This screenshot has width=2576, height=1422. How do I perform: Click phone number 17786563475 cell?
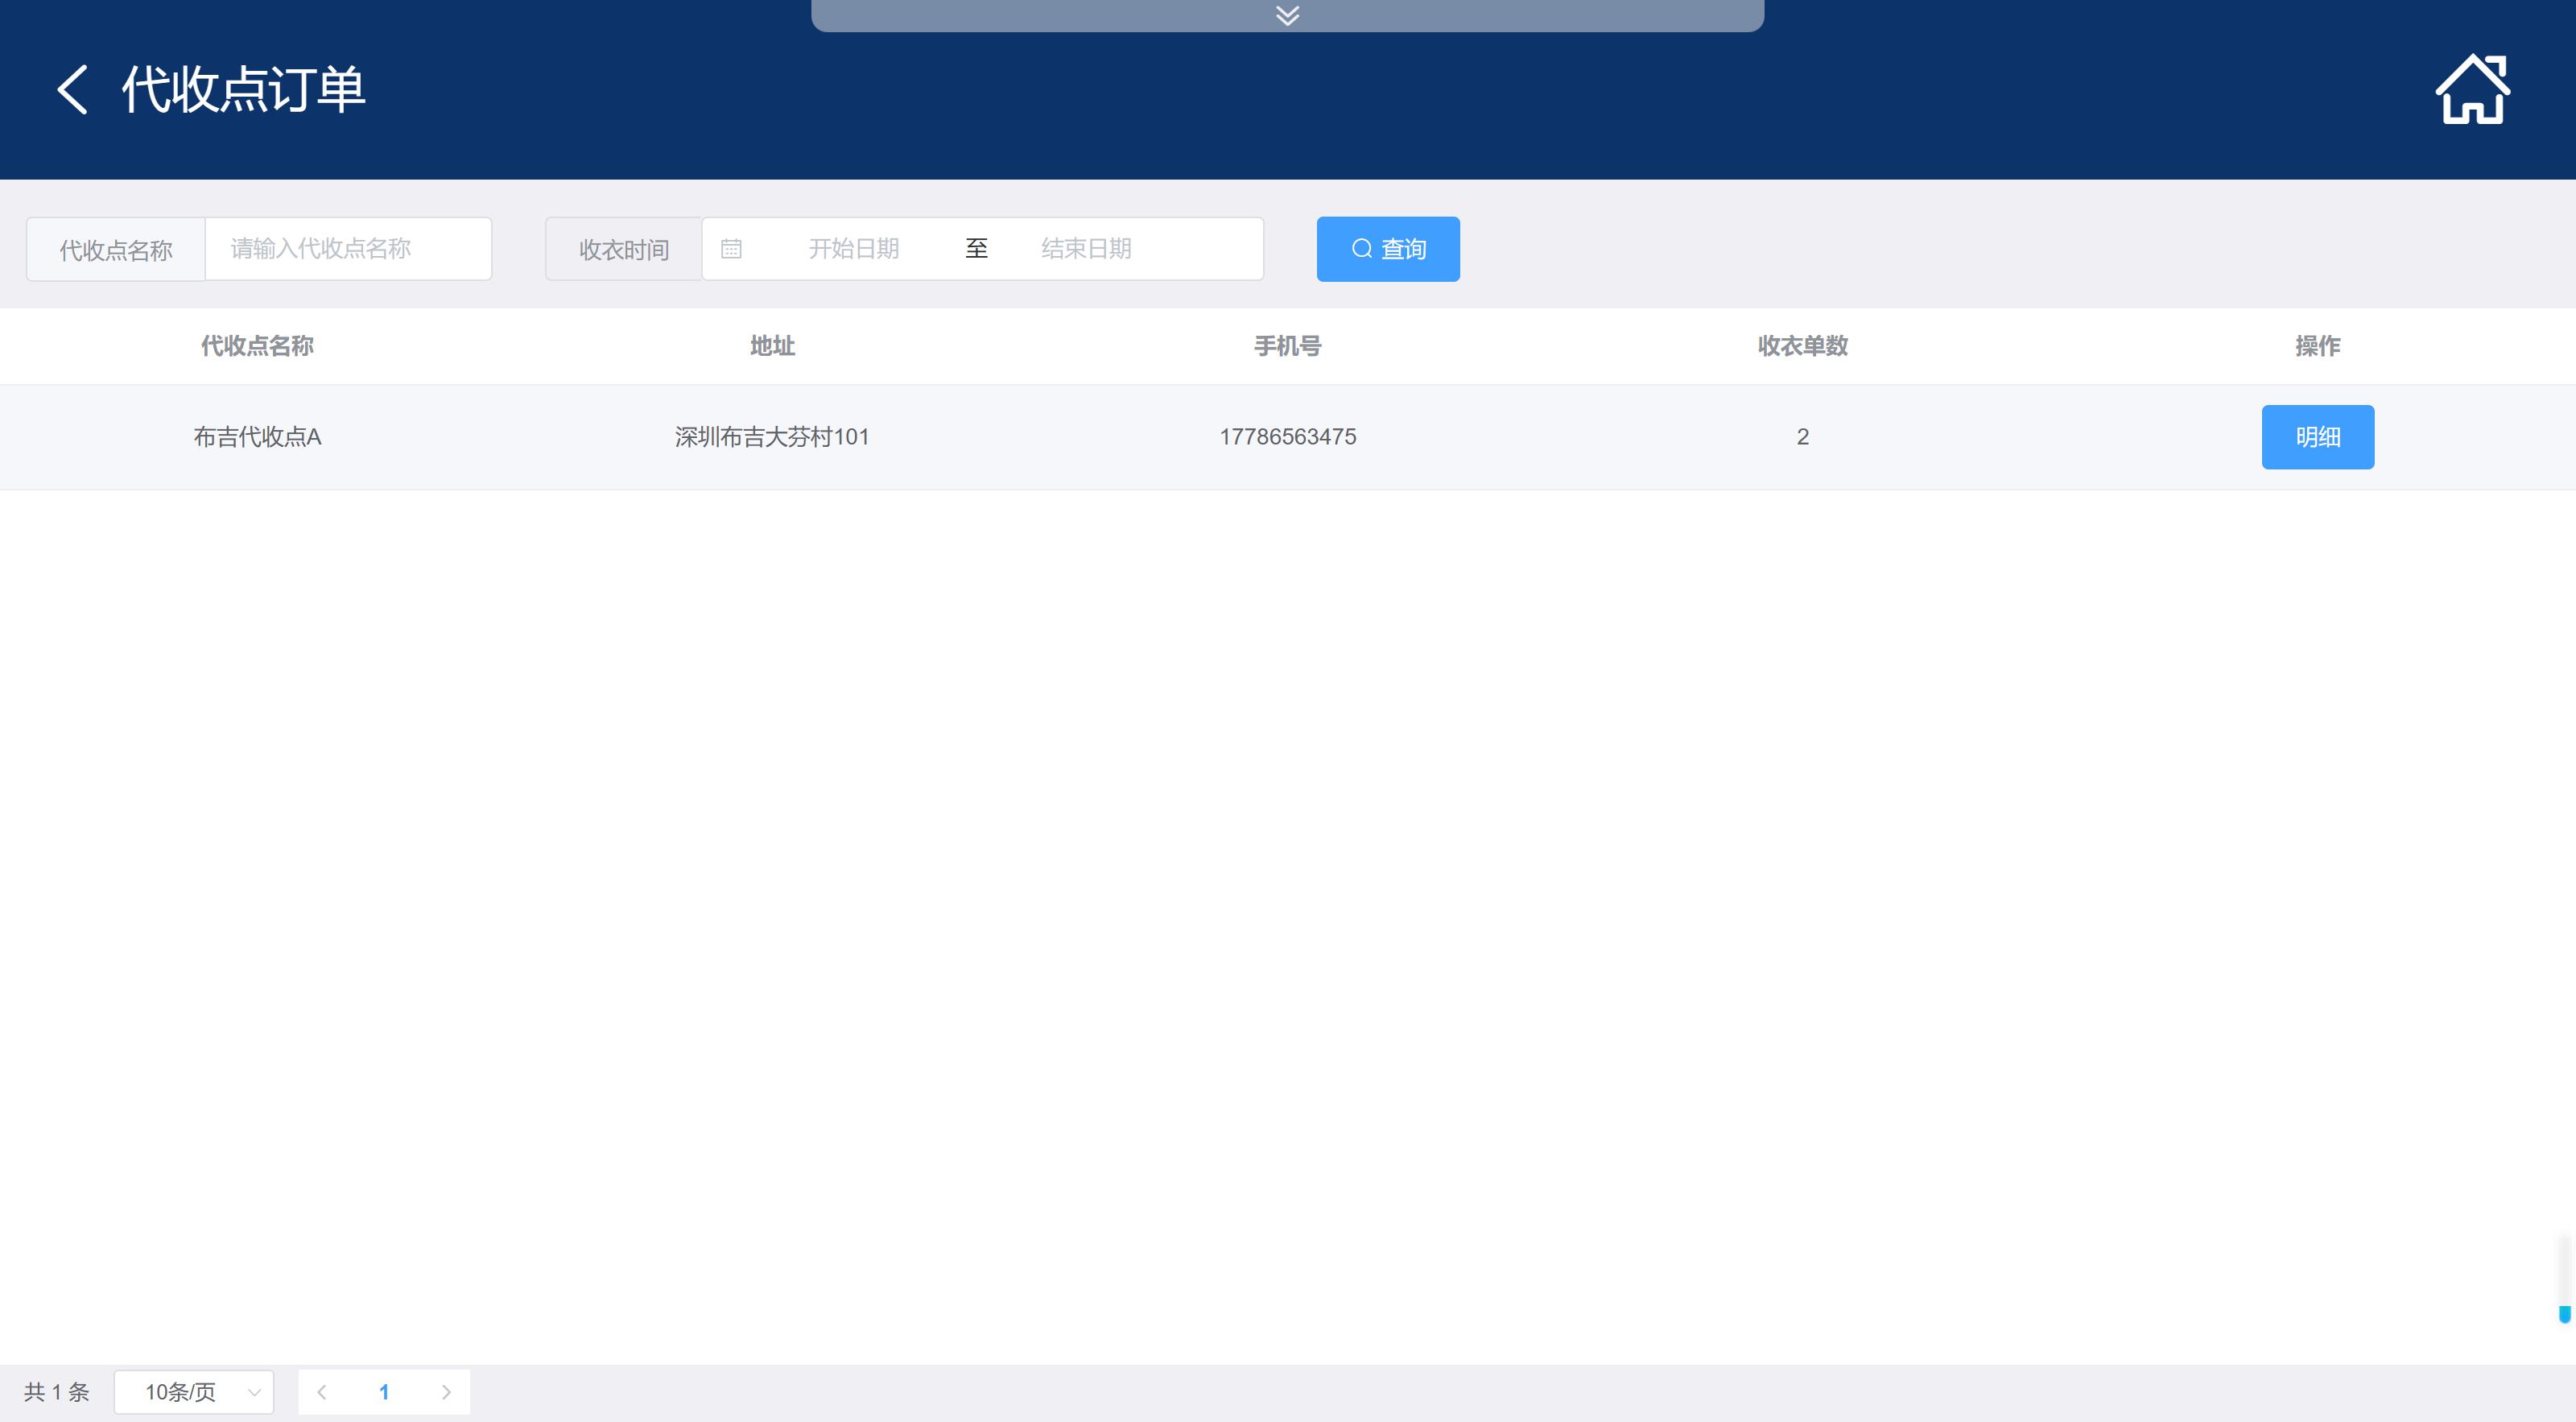[1287, 437]
